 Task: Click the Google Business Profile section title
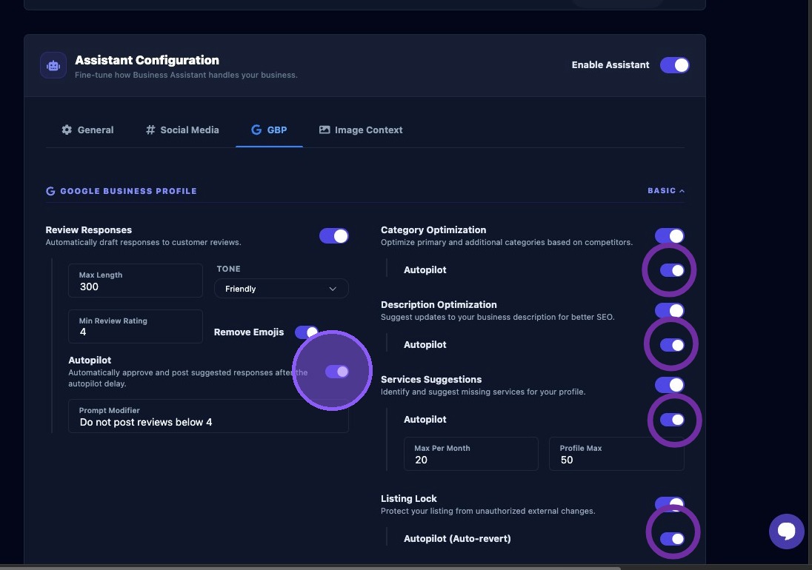tap(128, 192)
